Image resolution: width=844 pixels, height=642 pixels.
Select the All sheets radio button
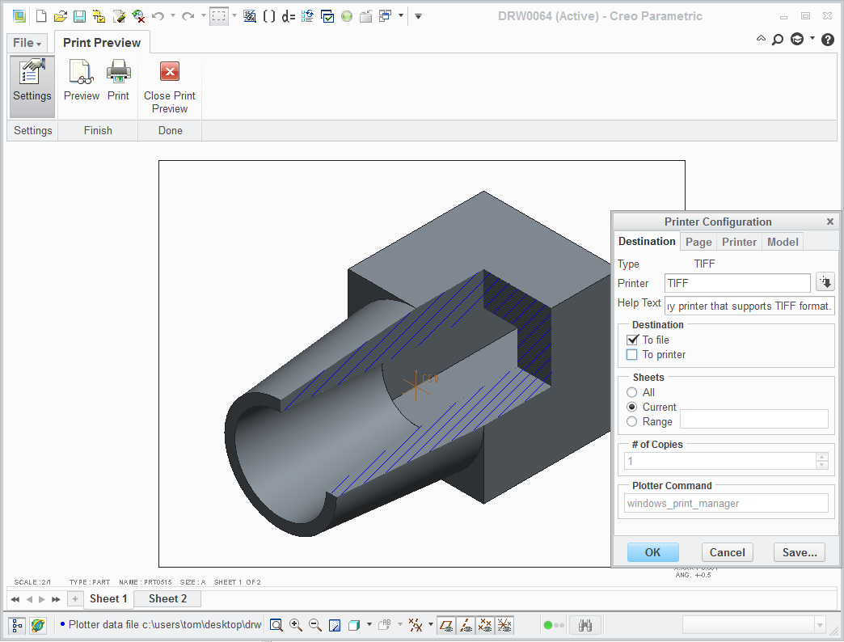click(632, 392)
